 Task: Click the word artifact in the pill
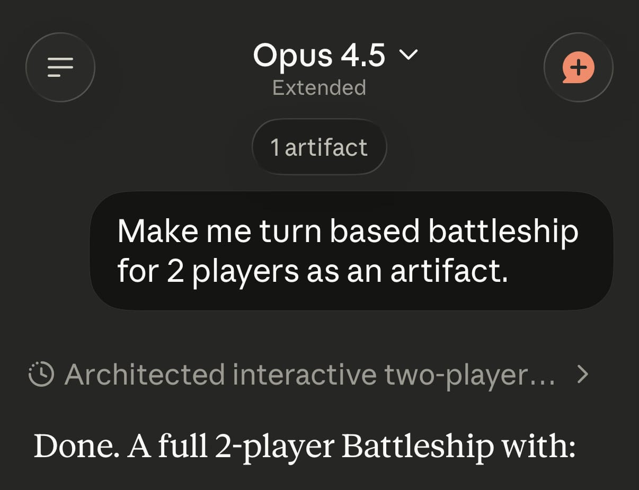tap(326, 147)
